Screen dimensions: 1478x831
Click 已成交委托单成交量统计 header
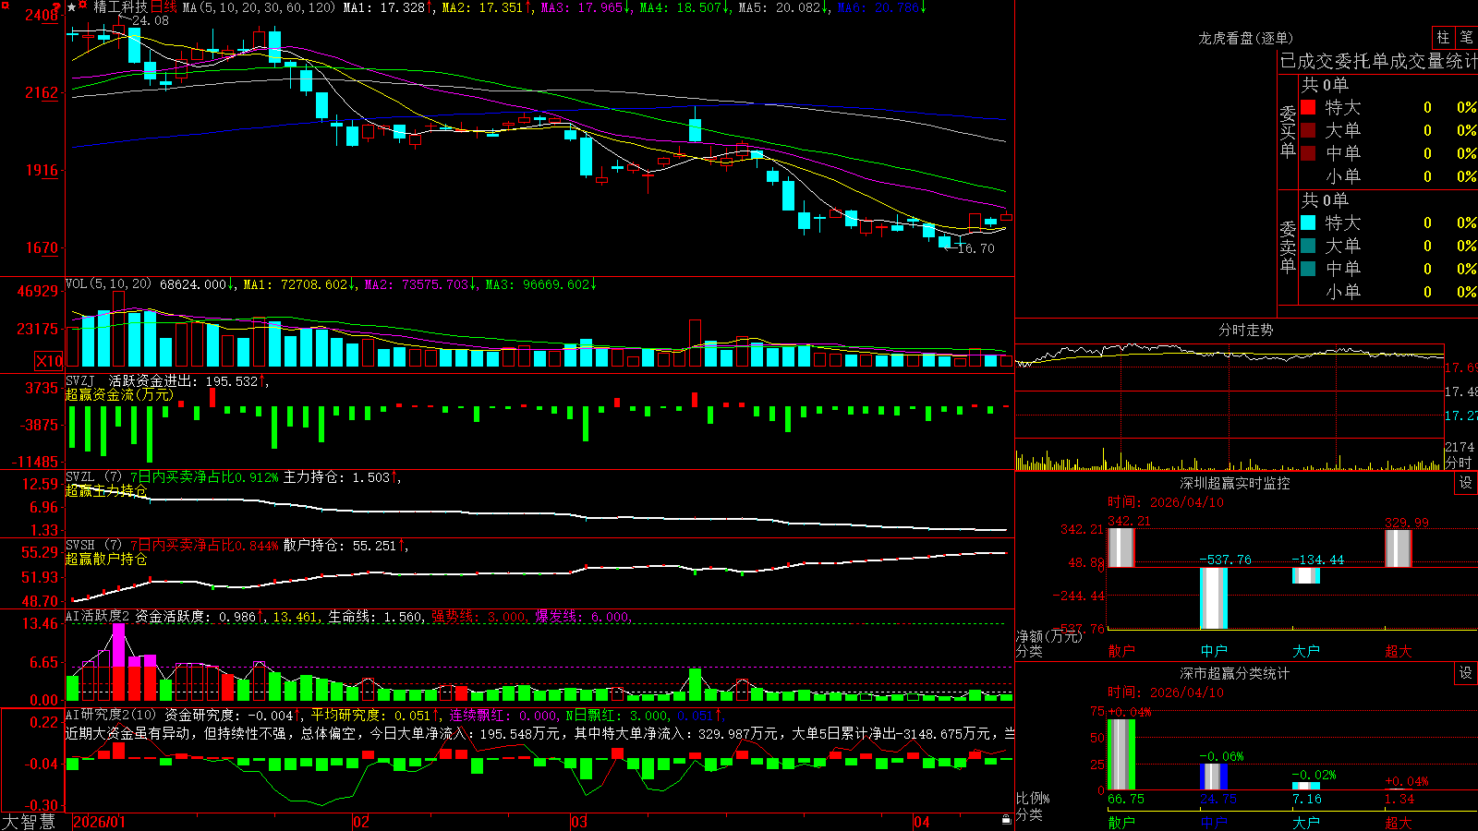pos(1378,61)
